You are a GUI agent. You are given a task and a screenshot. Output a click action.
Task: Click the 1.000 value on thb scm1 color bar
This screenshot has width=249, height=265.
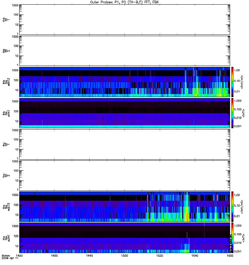[238, 101]
